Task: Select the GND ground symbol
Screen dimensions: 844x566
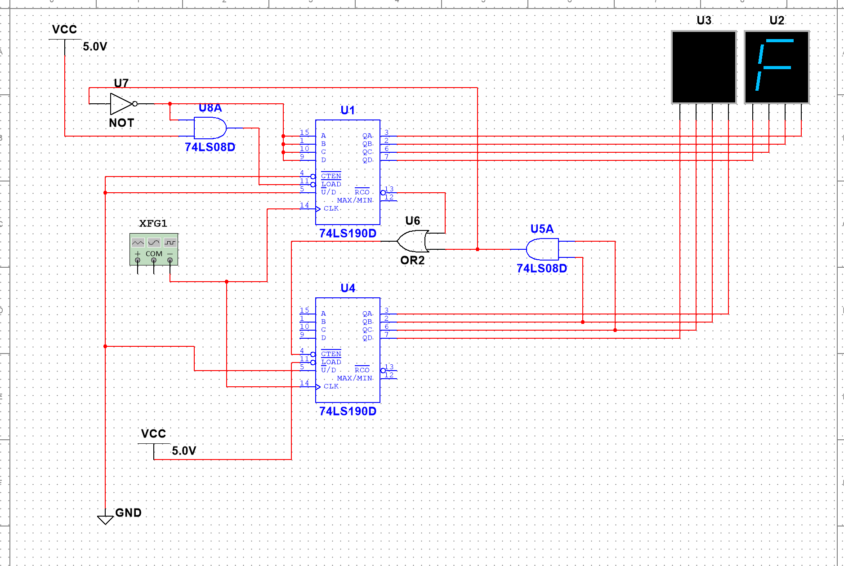Action: tap(105, 520)
